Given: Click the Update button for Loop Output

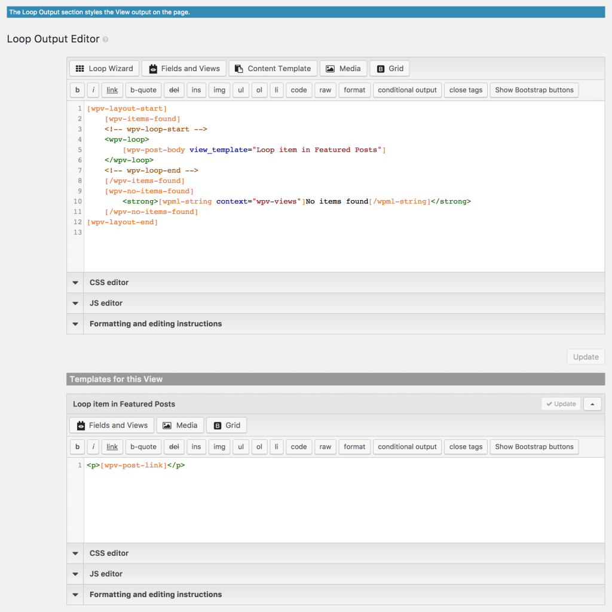Looking at the screenshot, I should 586,357.
